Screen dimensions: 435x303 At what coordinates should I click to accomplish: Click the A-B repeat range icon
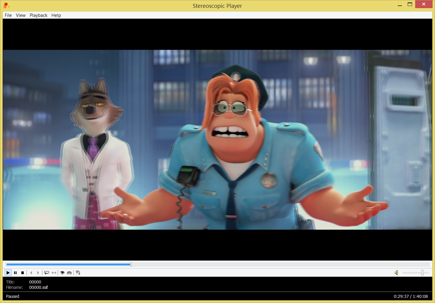pyautogui.click(x=54, y=273)
